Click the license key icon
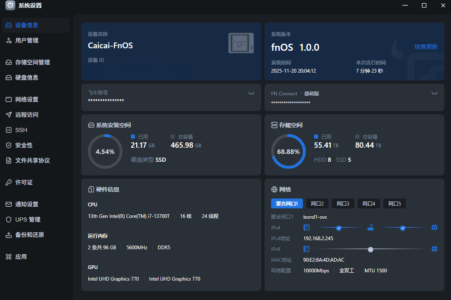The image size is (451, 300). pyautogui.click(x=8, y=182)
